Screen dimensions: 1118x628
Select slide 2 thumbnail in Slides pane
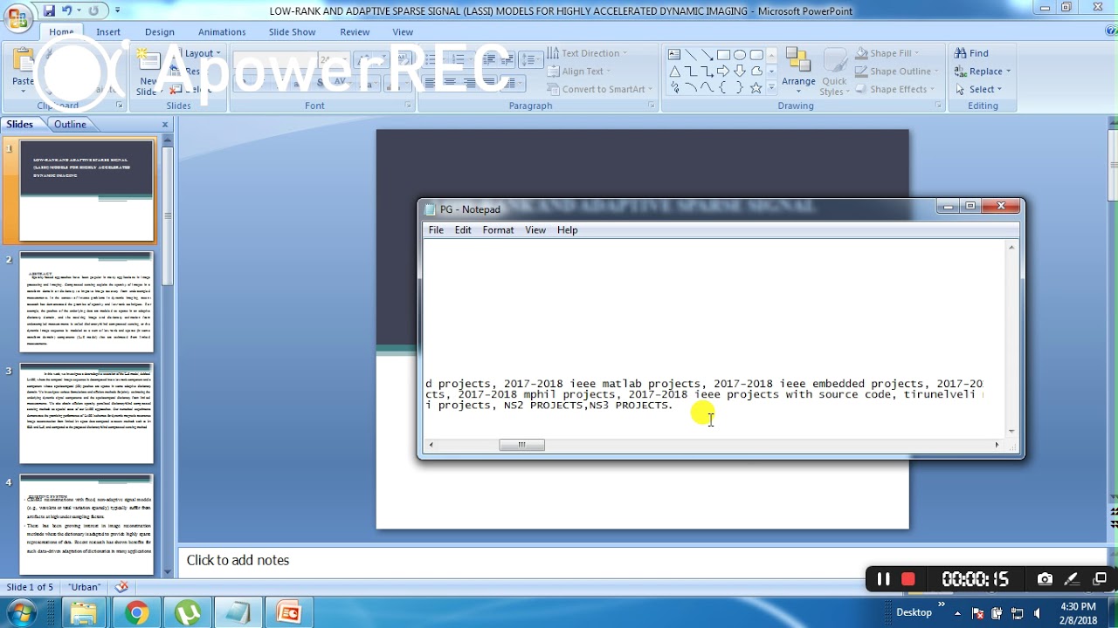86,302
